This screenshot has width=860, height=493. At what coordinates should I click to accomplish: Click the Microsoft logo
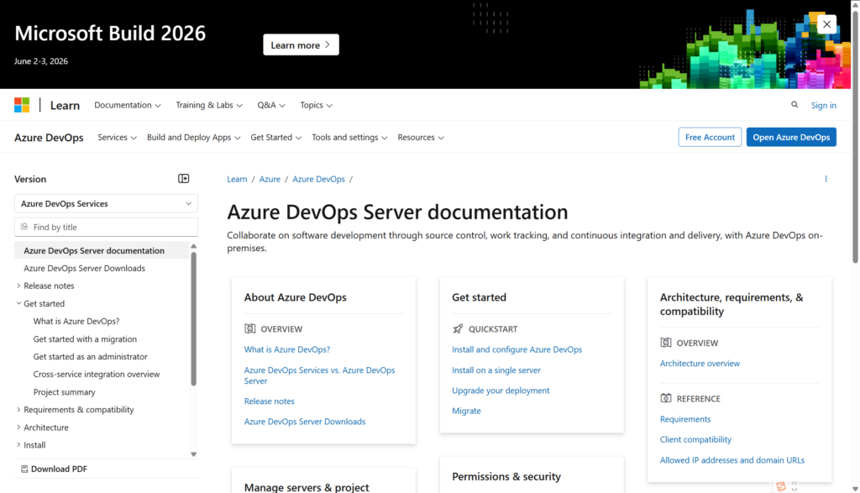(22, 105)
